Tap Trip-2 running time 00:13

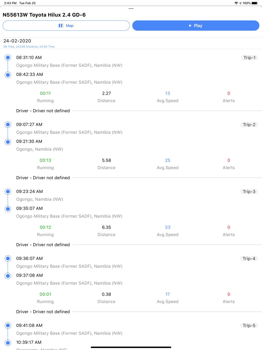coord(45,160)
